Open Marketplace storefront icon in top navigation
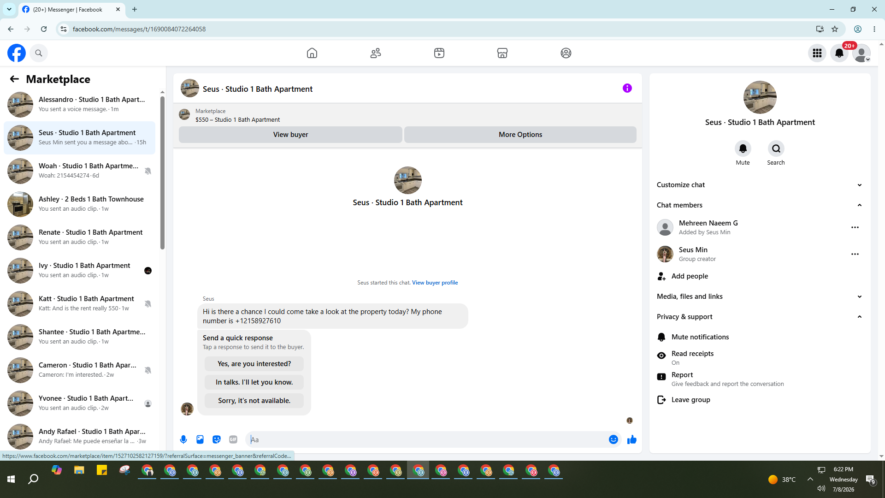 click(x=502, y=53)
